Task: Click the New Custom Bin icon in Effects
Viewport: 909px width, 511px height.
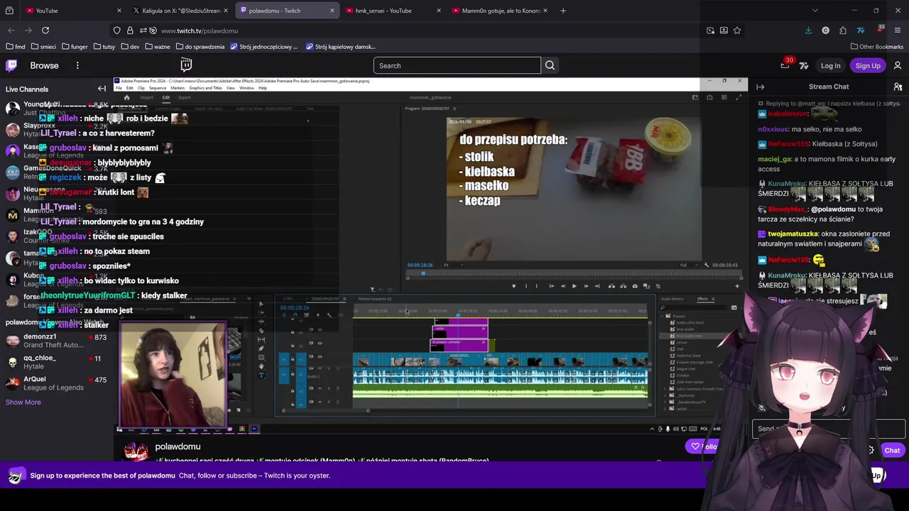Action: (x=734, y=307)
